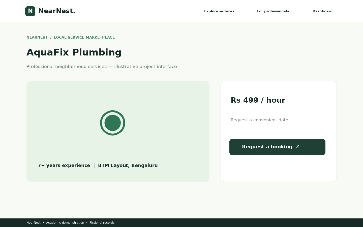Click the NearNest. brand name
Image resolution: width=363 pixels, height=227 pixels.
pyautogui.click(x=57, y=11)
